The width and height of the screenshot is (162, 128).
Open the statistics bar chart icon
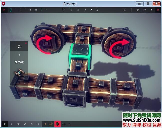point(125,10)
